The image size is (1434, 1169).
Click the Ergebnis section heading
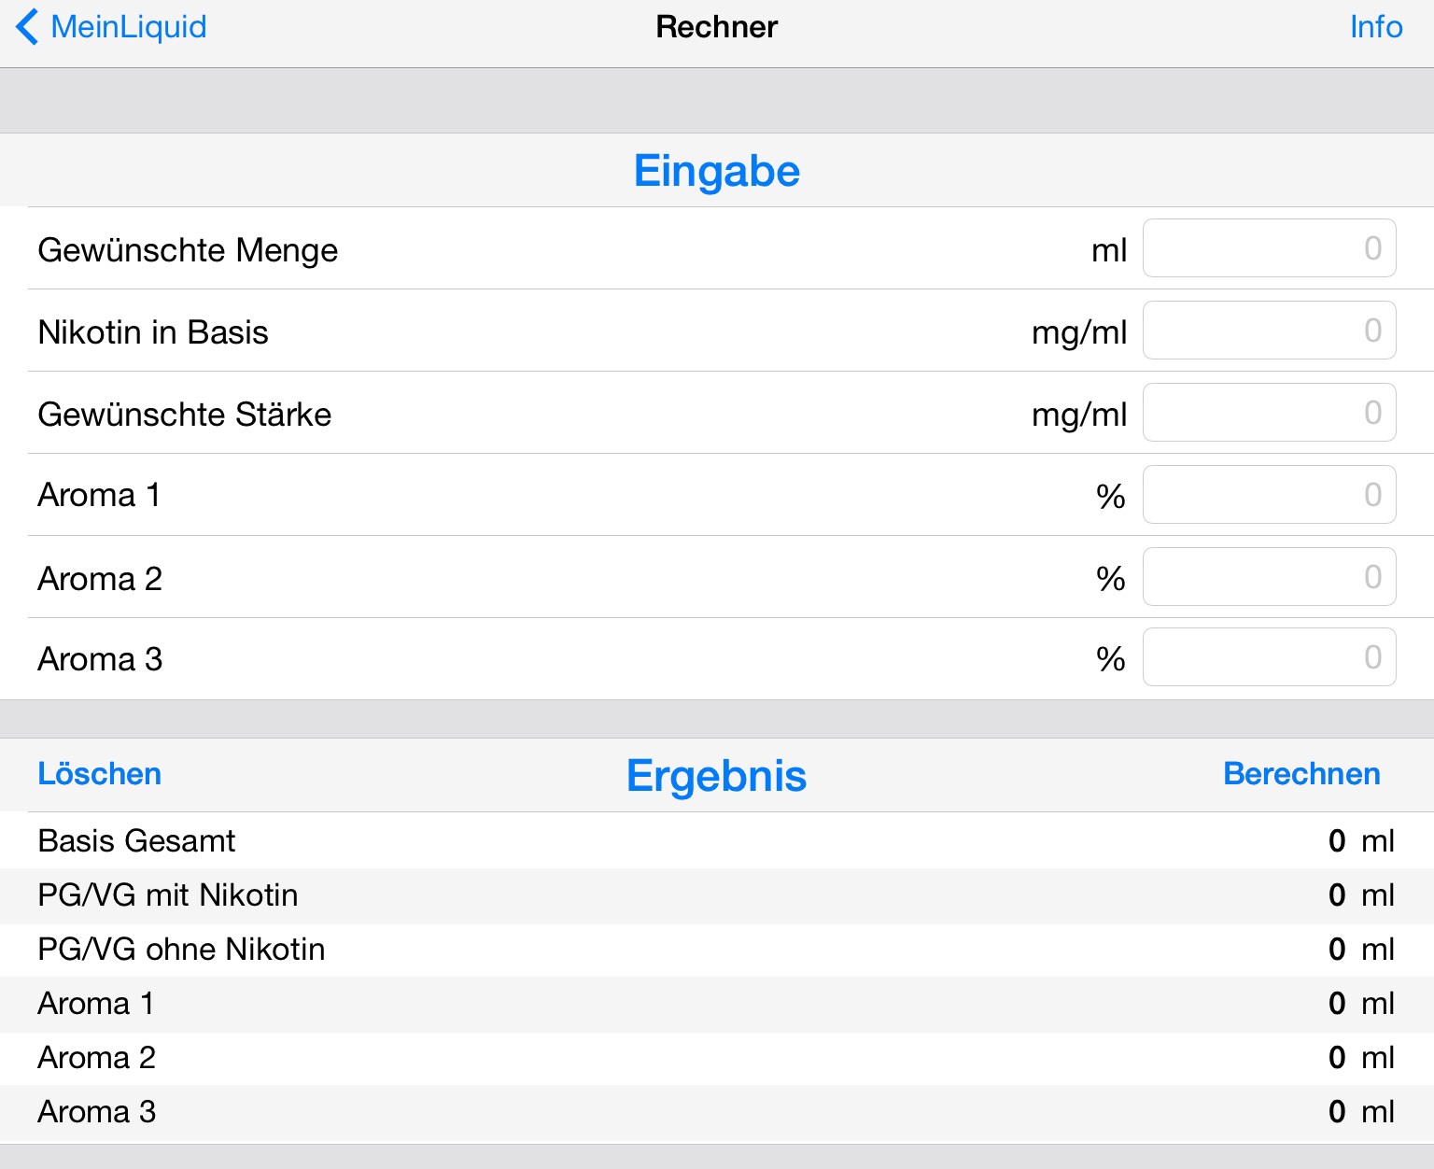(x=716, y=775)
